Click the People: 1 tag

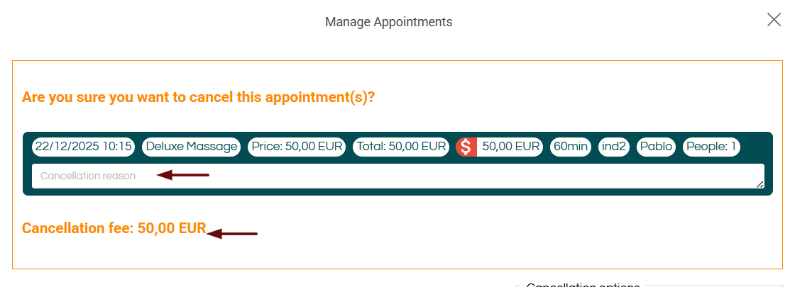(711, 147)
